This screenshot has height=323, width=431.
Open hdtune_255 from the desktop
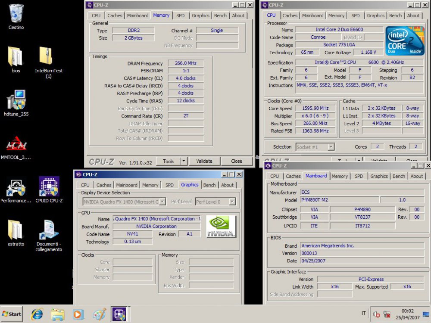pos(16,100)
